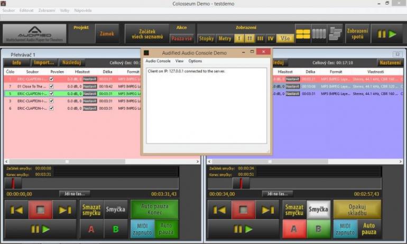
Task: Set loop point A in Přehrávač 1
Action: coord(91,229)
